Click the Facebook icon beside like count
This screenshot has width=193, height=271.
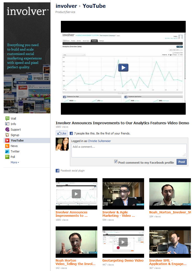point(71,133)
